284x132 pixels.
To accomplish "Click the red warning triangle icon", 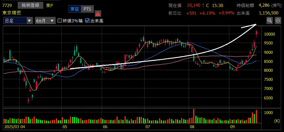I will (x=98, y=13).
